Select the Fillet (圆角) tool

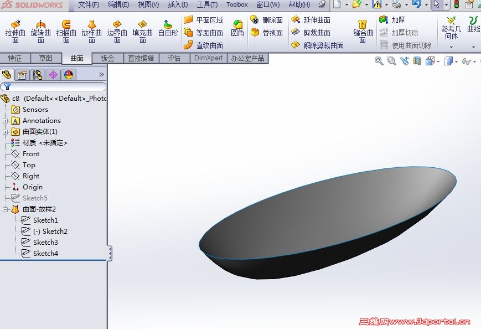pos(237,28)
